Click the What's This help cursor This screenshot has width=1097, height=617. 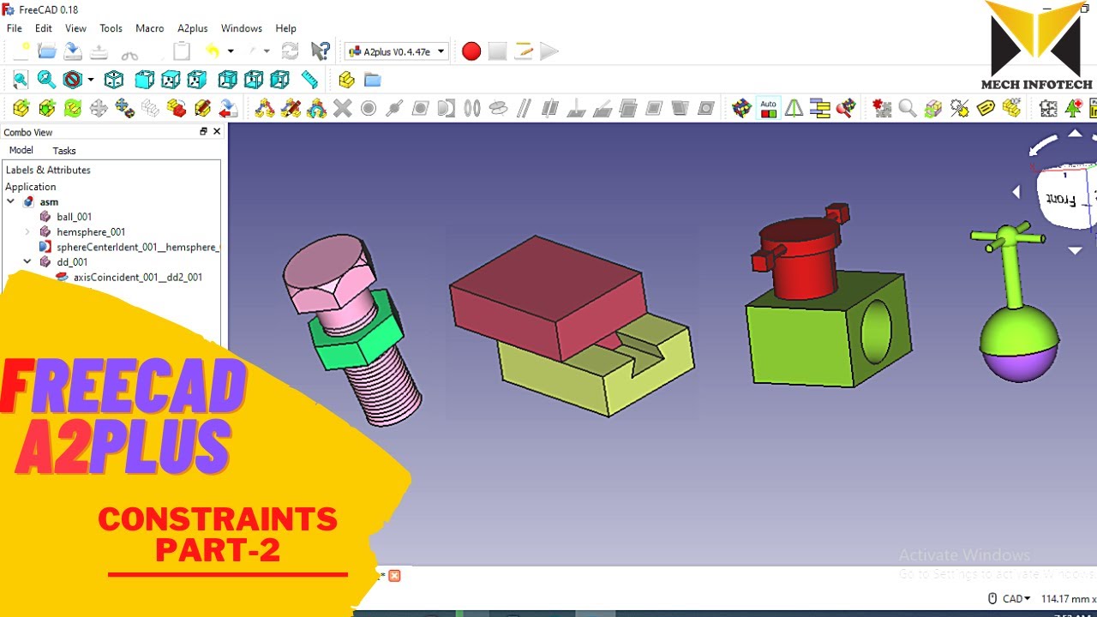320,51
